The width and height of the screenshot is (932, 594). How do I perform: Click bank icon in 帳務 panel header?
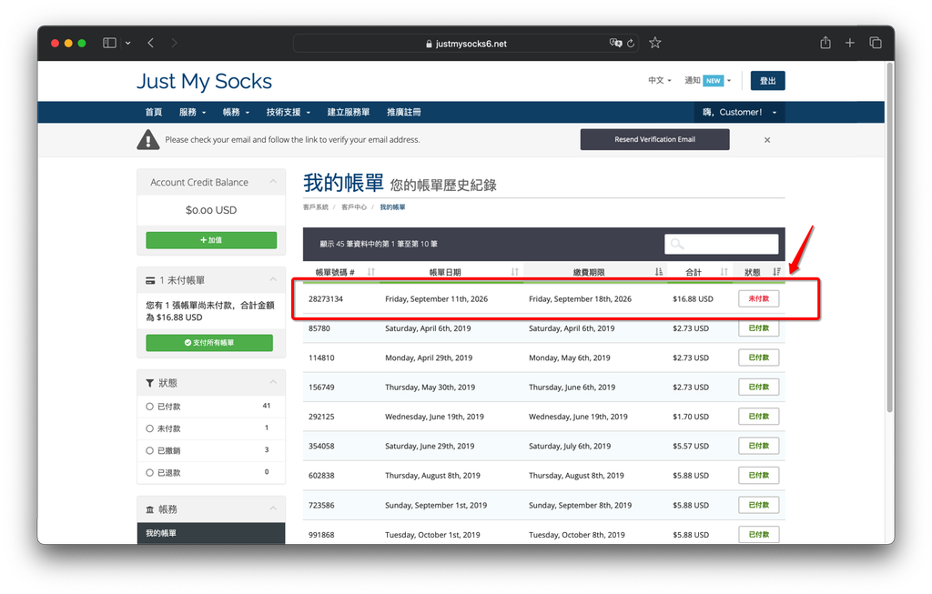click(150, 509)
